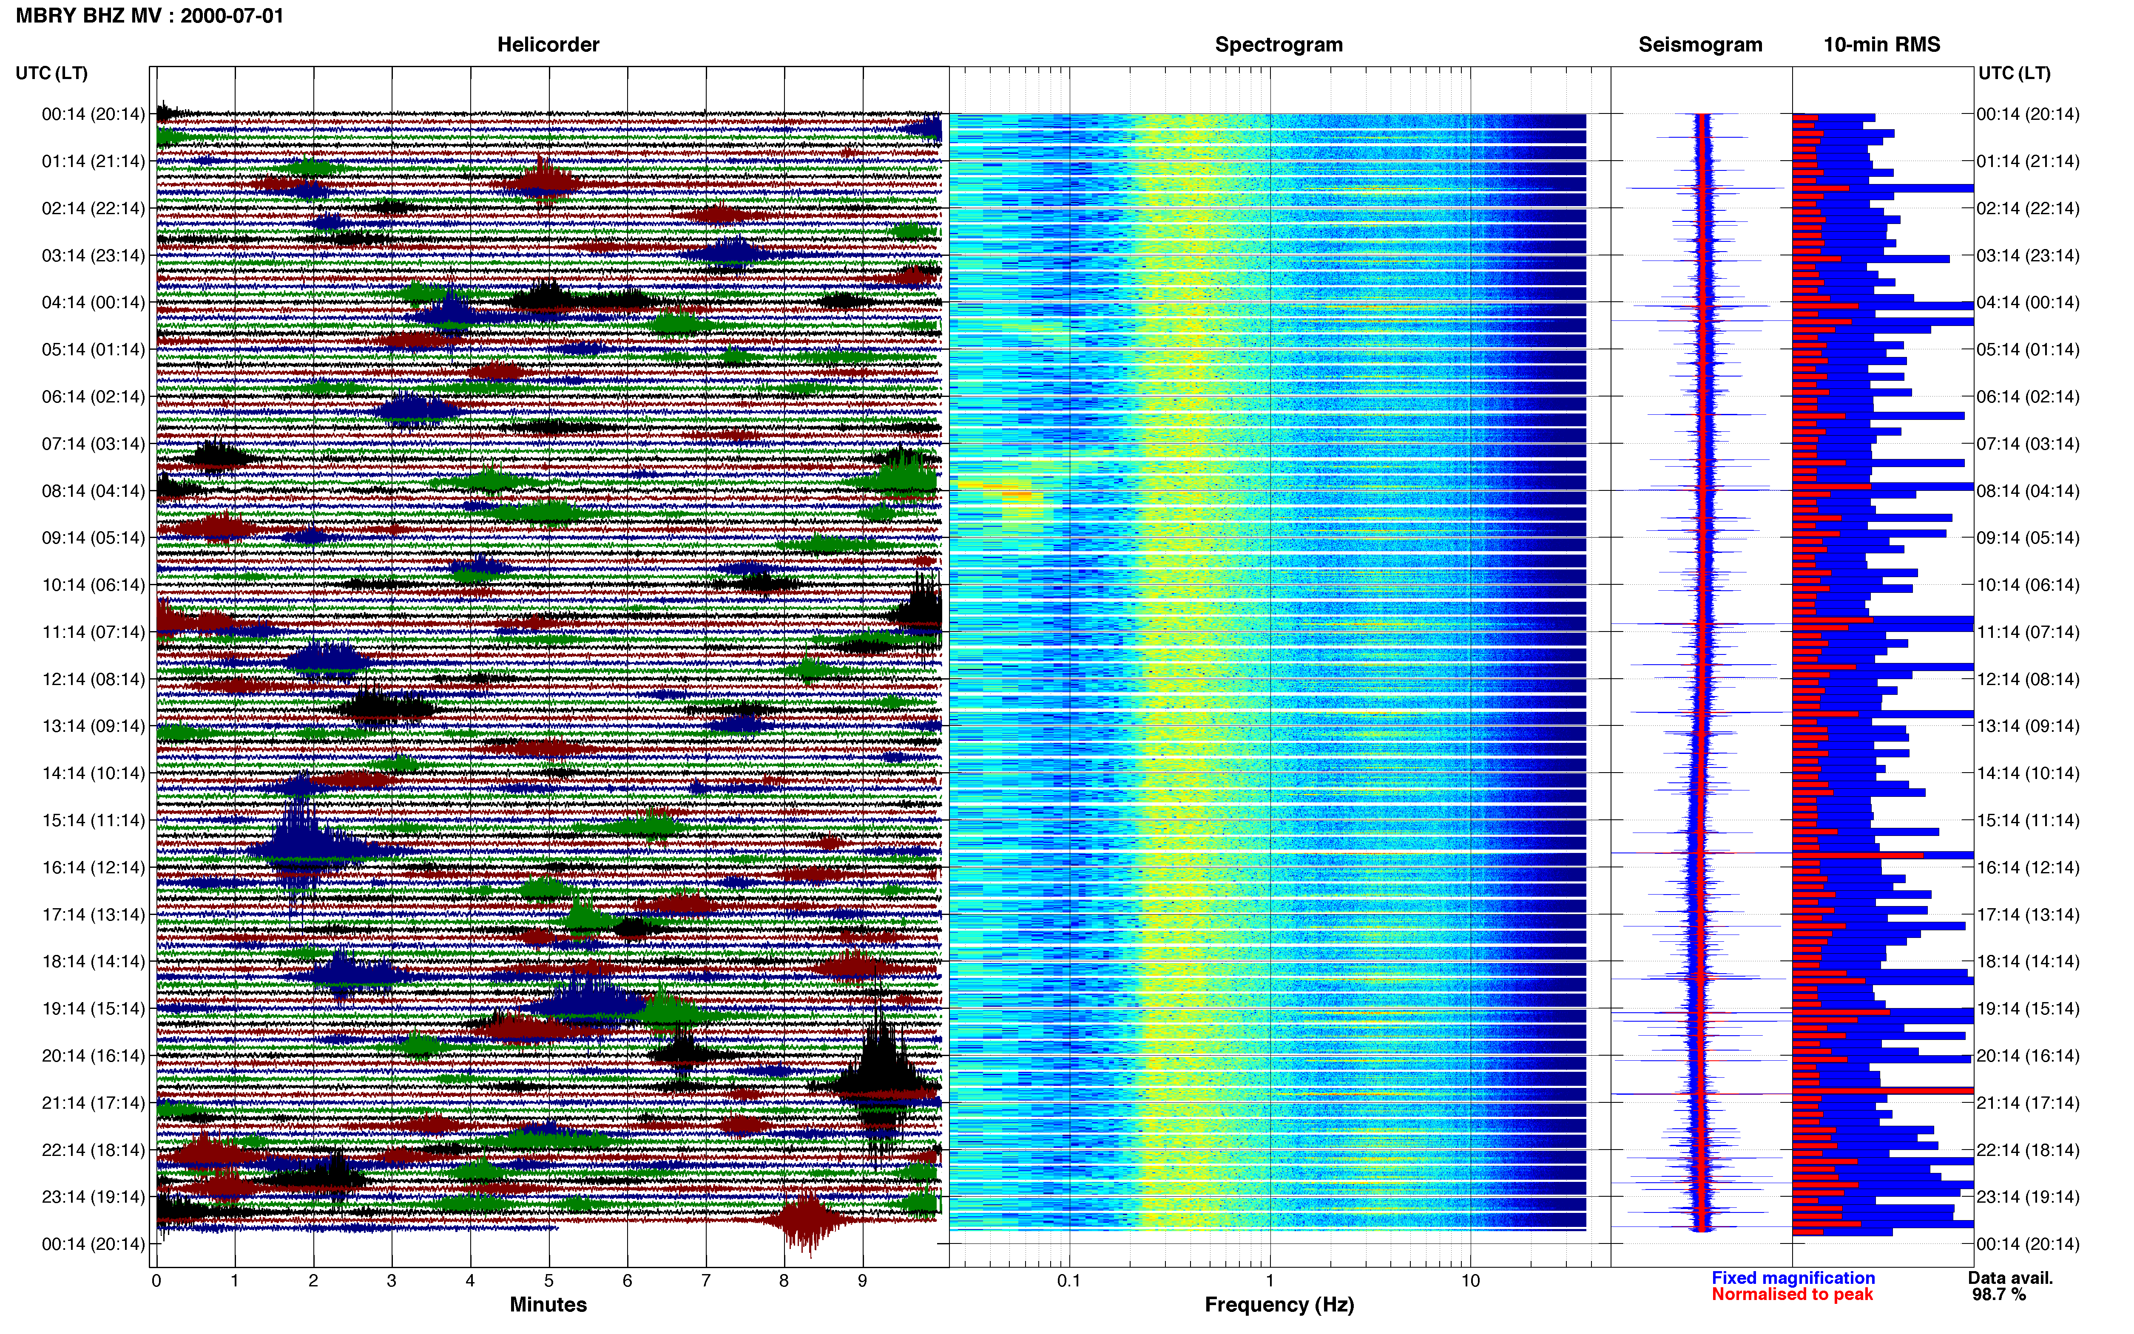Select left time label '22:14 (18:14)'

(x=93, y=1150)
